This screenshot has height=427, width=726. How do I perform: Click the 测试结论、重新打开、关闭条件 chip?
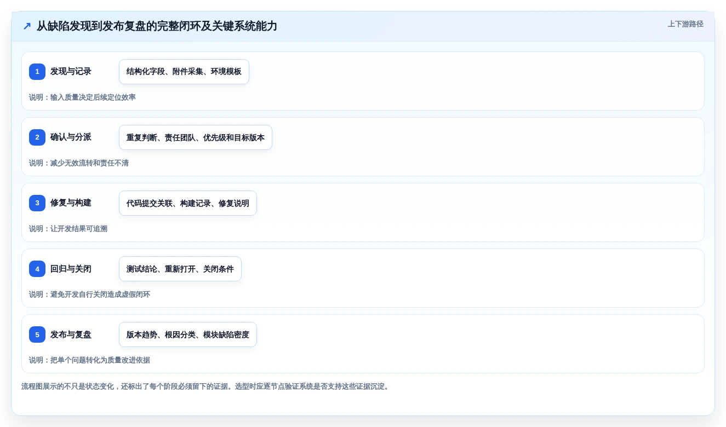pos(180,269)
